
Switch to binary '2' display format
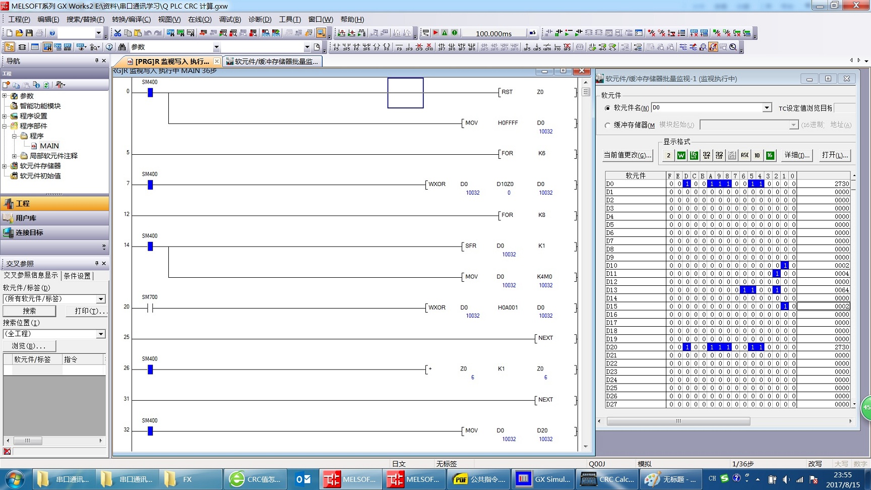(668, 155)
